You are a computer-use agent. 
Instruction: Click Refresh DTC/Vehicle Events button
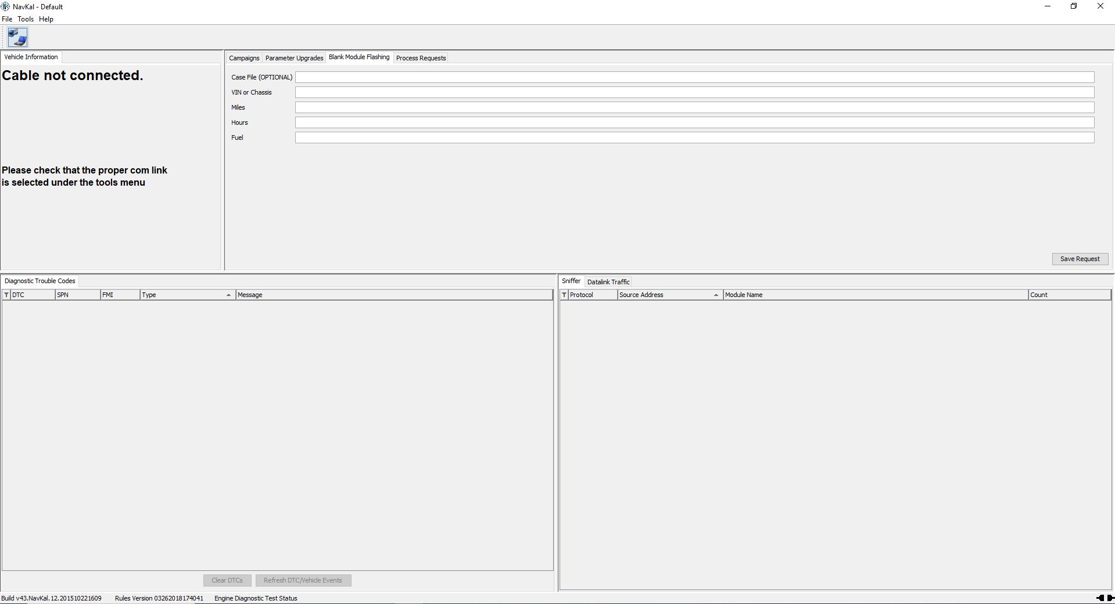click(303, 580)
